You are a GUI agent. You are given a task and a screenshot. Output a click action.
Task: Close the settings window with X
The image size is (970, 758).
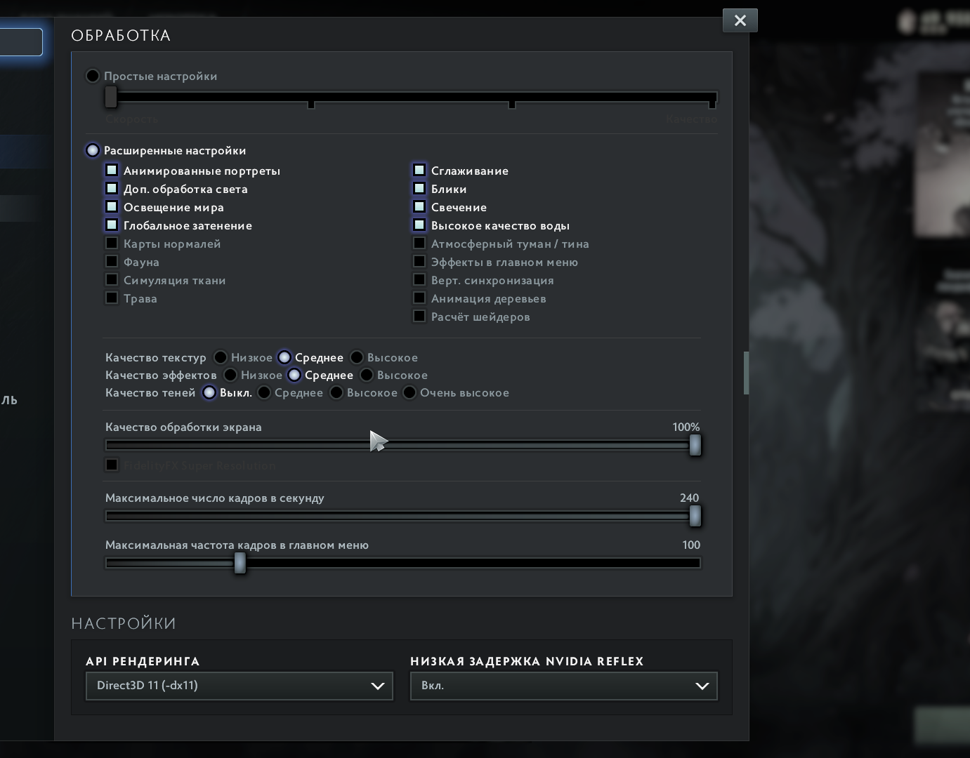click(x=740, y=20)
